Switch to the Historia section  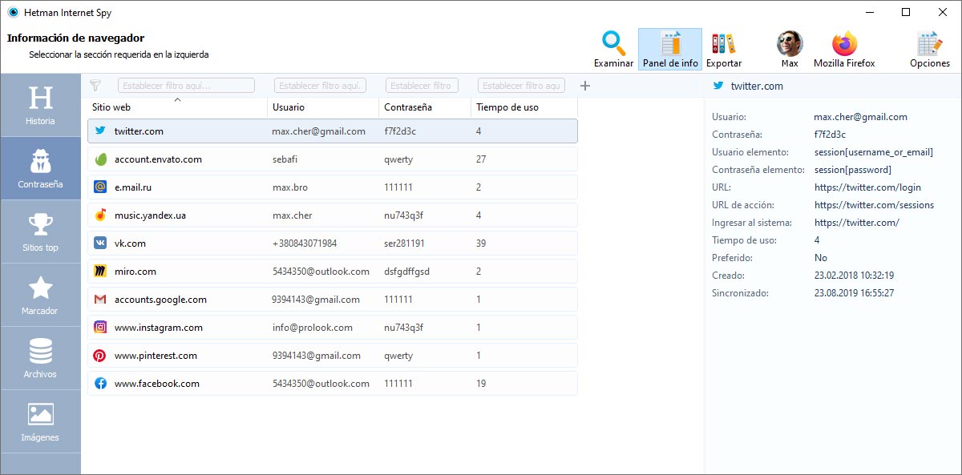pos(41,105)
